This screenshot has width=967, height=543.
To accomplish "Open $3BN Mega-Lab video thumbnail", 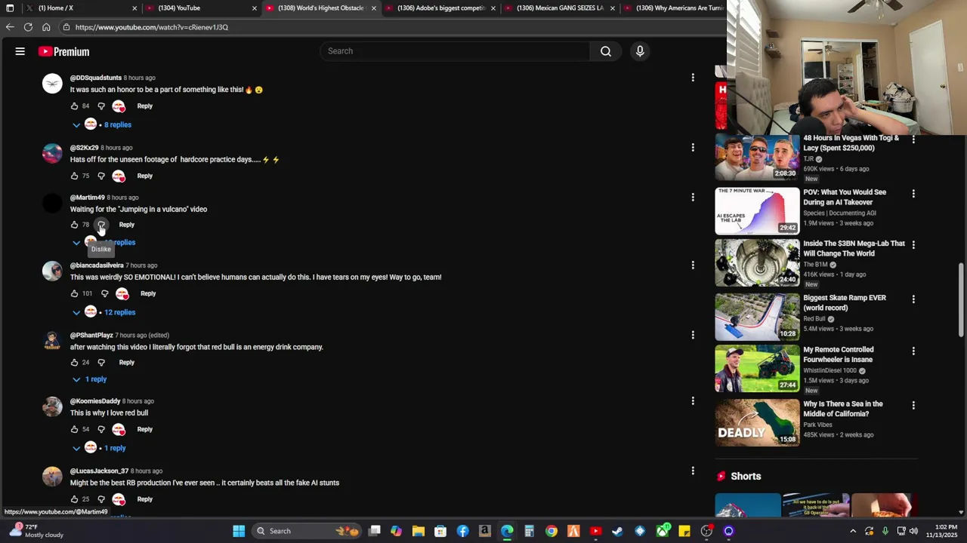I will [757, 263].
